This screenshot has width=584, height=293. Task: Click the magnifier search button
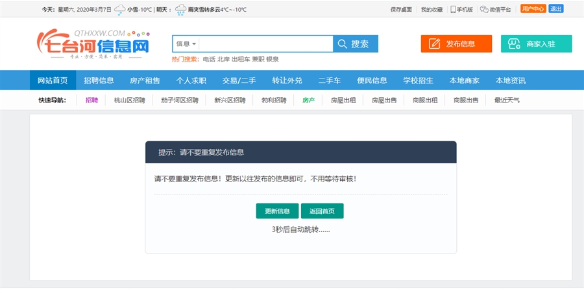click(x=355, y=44)
